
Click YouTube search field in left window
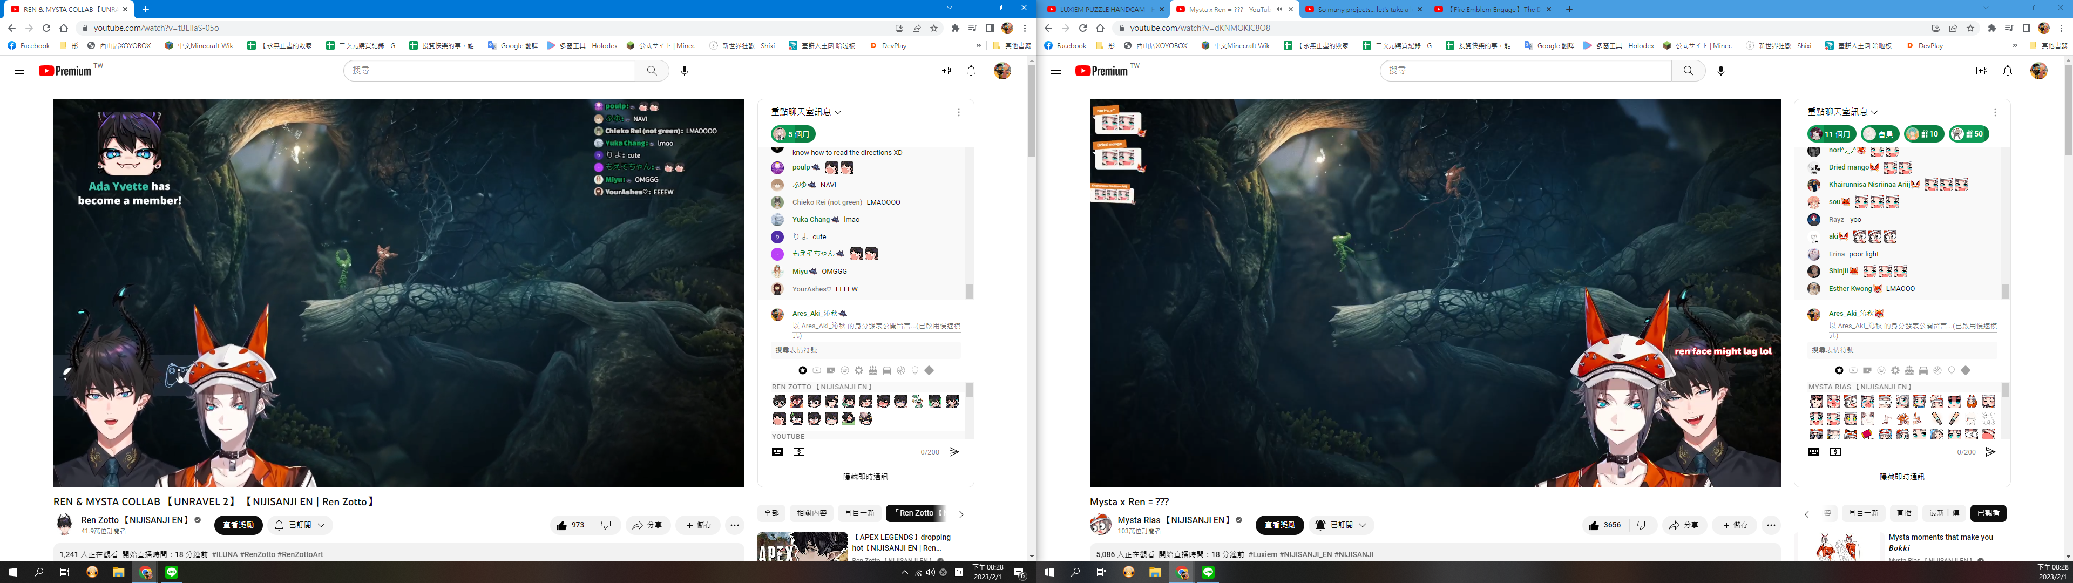(489, 71)
